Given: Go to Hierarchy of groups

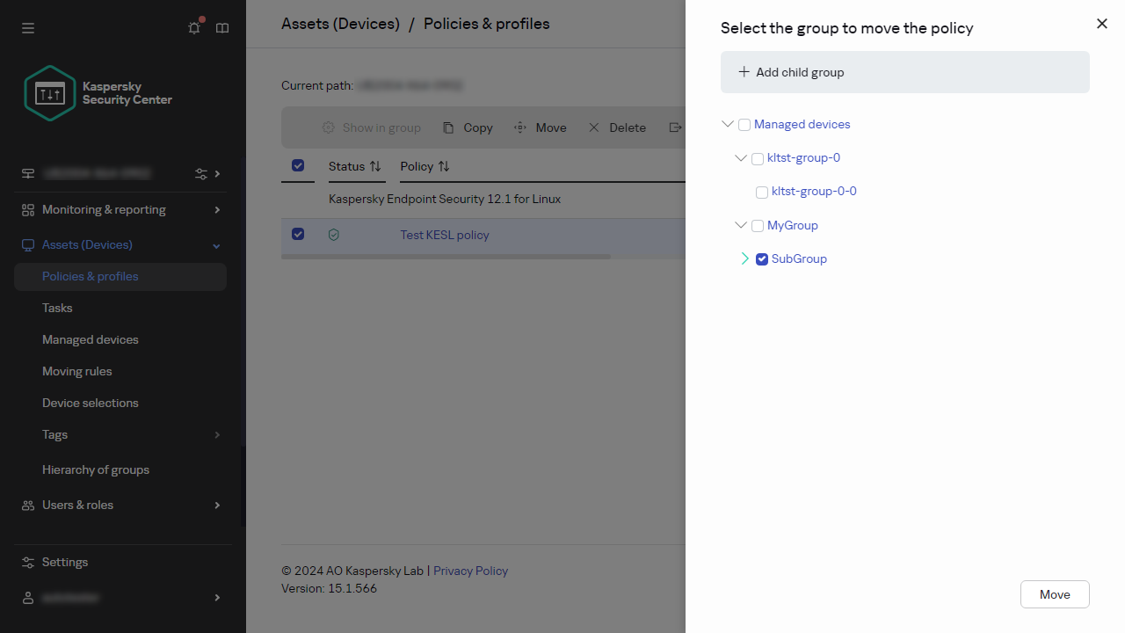Looking at the screenshot, I should (x=96, y=469).
